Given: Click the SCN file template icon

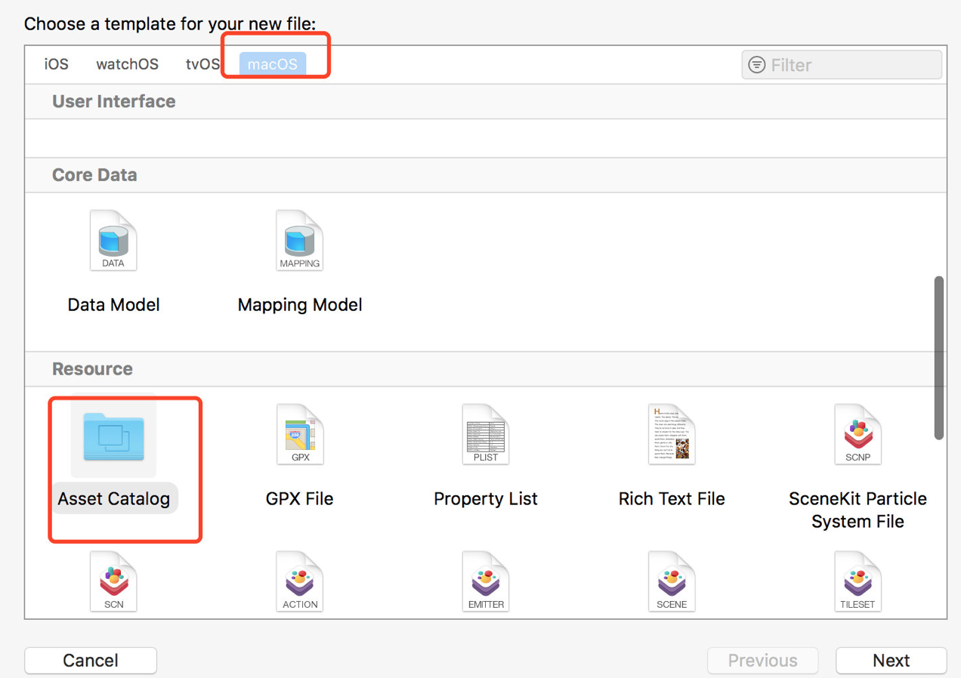Looking at the screenshot, I should click(113, 581).
